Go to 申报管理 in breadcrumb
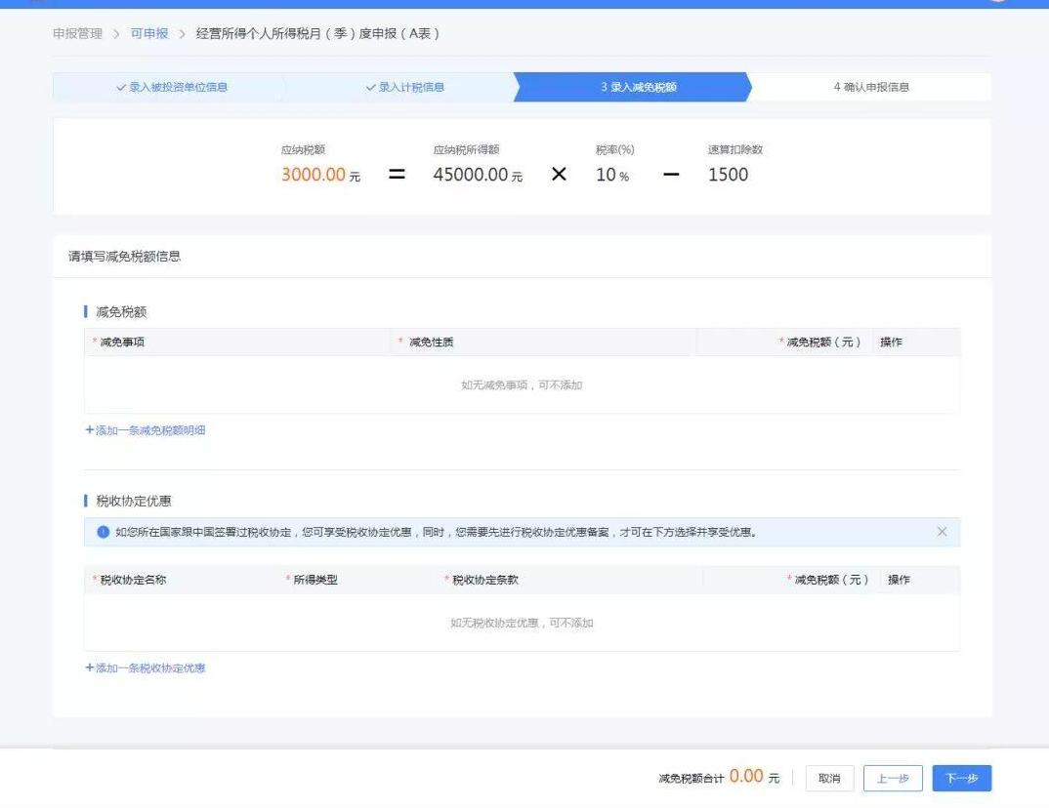This screenshot has width=1049, height=808. point(76,34)
